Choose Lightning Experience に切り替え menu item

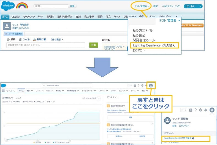pyautogui.click(x=154, y=45)
